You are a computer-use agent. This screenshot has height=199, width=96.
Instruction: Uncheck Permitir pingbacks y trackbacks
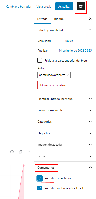pyautogui.click(x=40, y=188)
